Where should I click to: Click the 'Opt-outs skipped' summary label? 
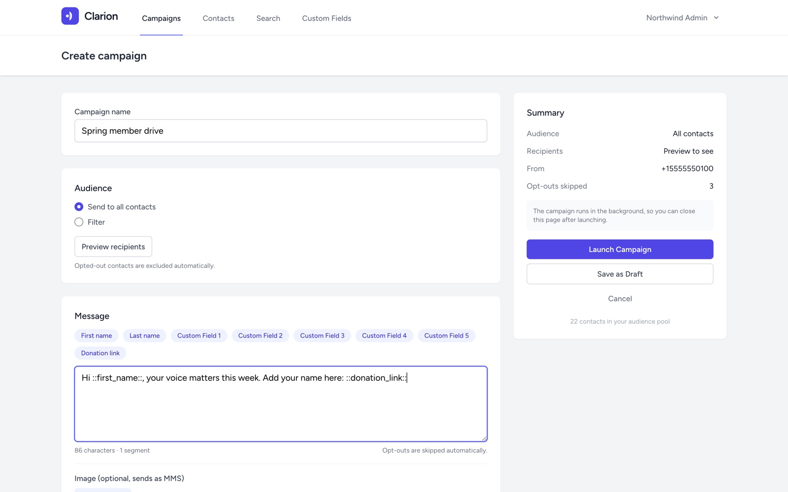557,186
